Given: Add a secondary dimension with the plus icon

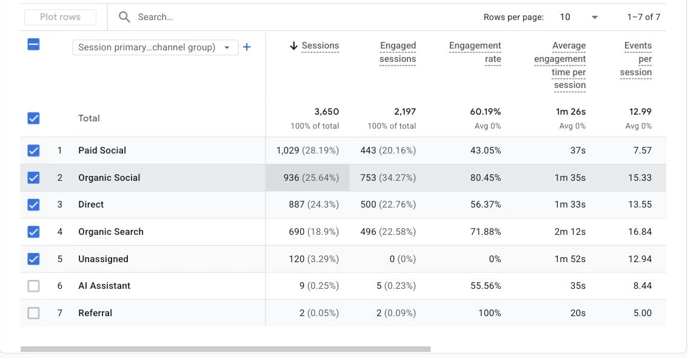Looking at the screenshot, I should 247,47.
